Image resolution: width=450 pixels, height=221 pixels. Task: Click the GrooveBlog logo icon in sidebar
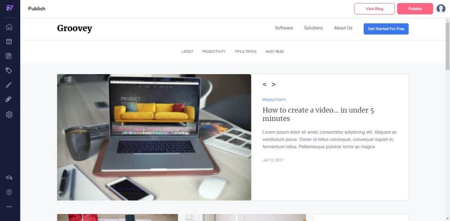click(9, 8)
